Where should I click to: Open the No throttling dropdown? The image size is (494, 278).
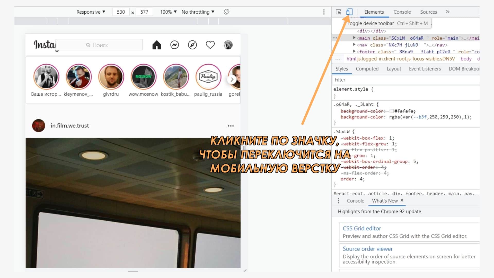point(198,12)
